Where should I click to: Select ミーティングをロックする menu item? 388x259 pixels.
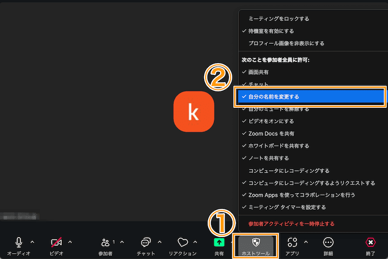click(x=278, y=19)
